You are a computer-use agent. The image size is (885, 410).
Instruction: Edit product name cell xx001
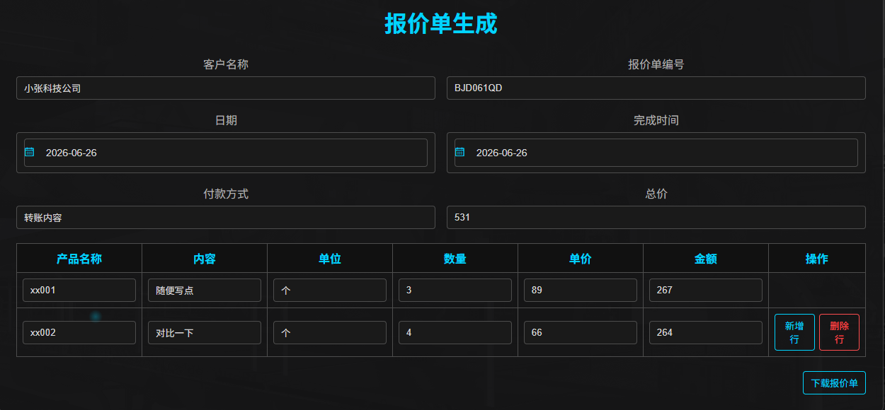(79, 290)
